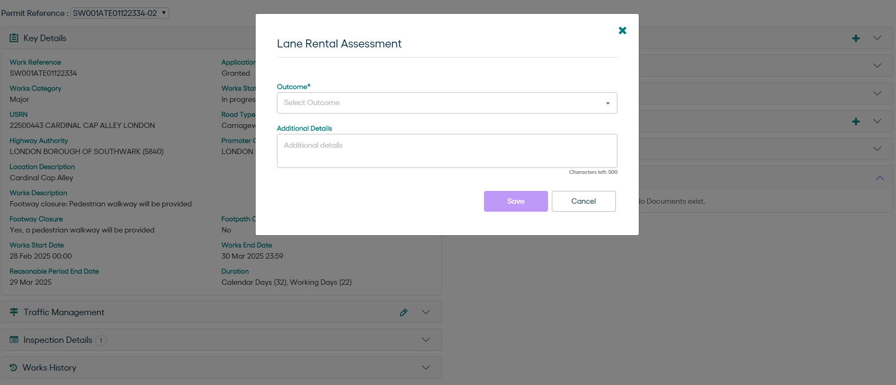Open the Permit Reference dropdown
This screenshot has height=385, width=896.
[120, 13]
